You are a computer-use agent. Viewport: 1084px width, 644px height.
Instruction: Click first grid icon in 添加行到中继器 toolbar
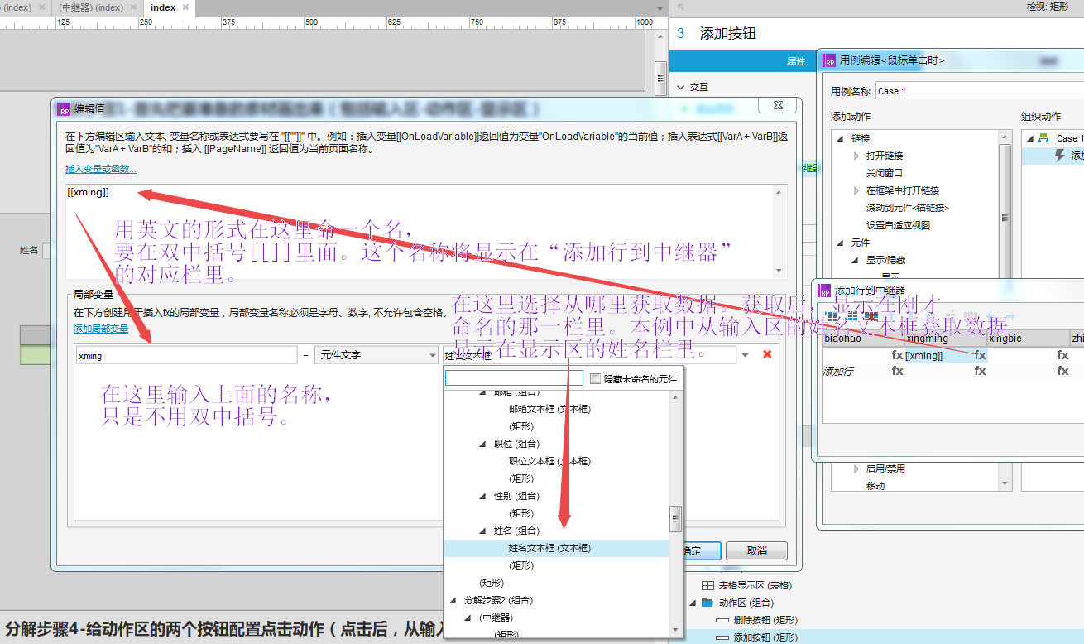coord(833,315)
